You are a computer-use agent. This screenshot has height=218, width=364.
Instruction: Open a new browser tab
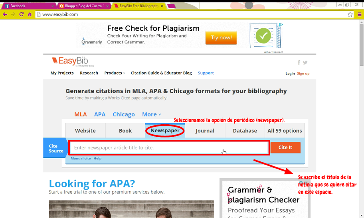(x=171, y=6)
